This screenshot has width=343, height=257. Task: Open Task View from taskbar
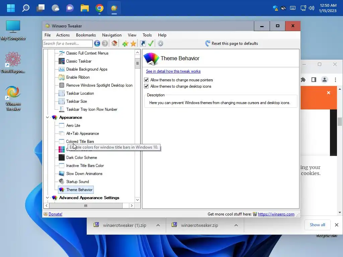coord(41,8)
